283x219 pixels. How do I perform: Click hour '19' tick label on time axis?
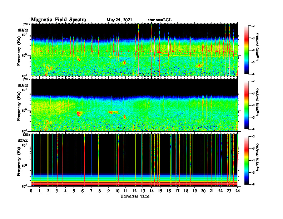[x=194, y=191]
